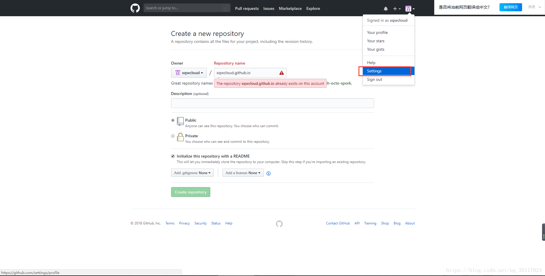Screen dimensions: 545x276
Task: Dismiss translate prompt with 关闭
Action: point(531,7)
